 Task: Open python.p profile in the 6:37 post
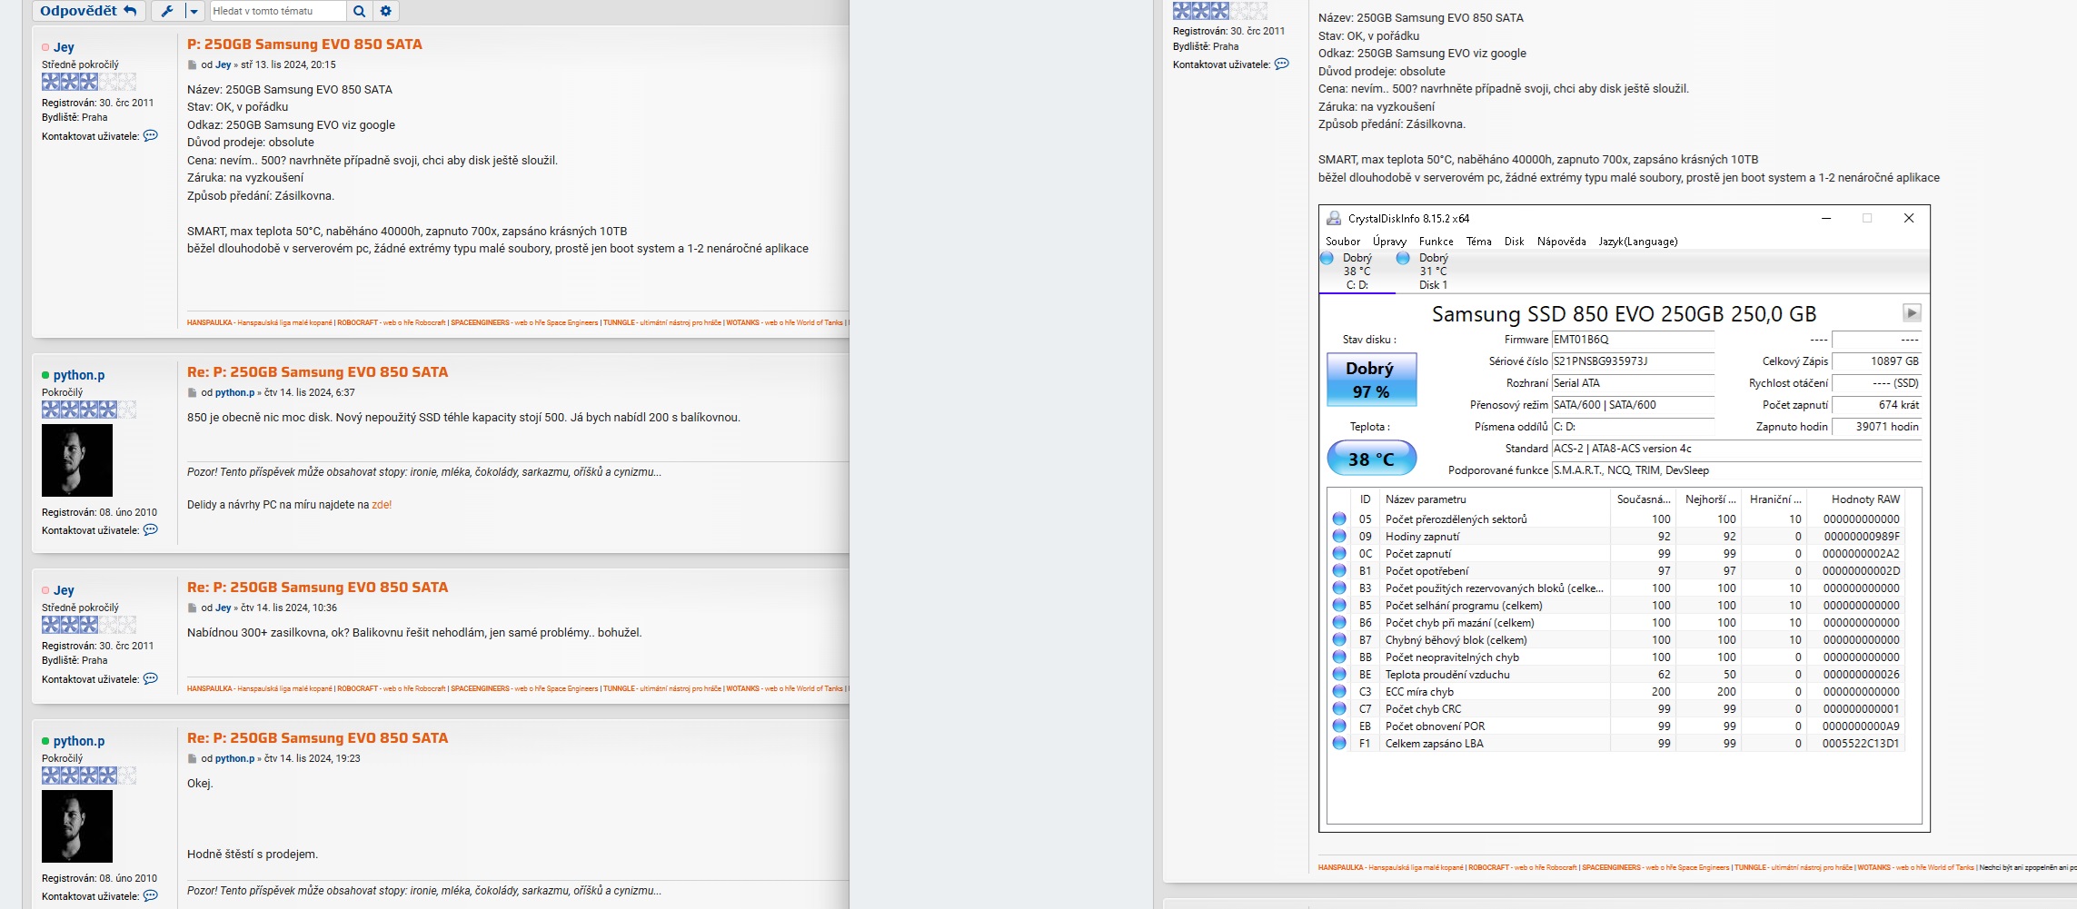click(79, 375)
